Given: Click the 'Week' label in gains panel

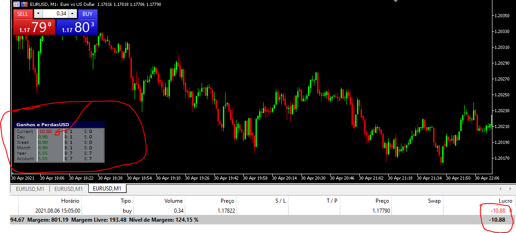Looking at the screenshot, I should point(23,143).
